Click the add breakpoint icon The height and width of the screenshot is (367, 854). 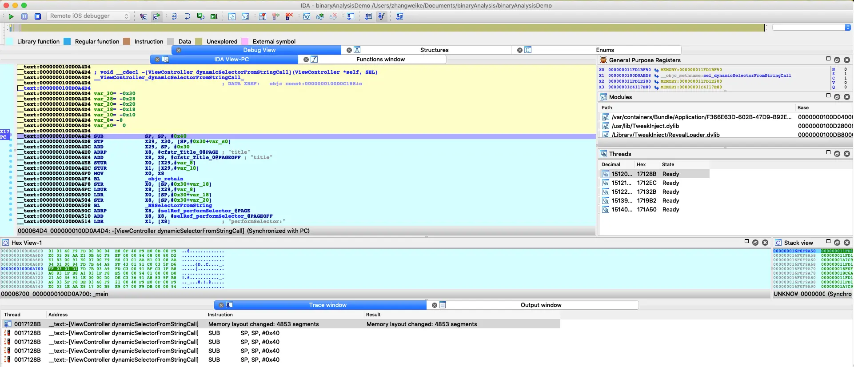coord(276,16)
